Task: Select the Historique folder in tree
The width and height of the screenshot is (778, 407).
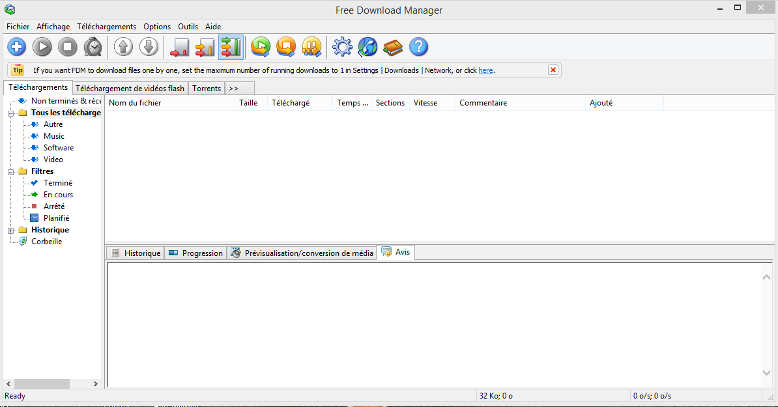Action: click(50, 230)
